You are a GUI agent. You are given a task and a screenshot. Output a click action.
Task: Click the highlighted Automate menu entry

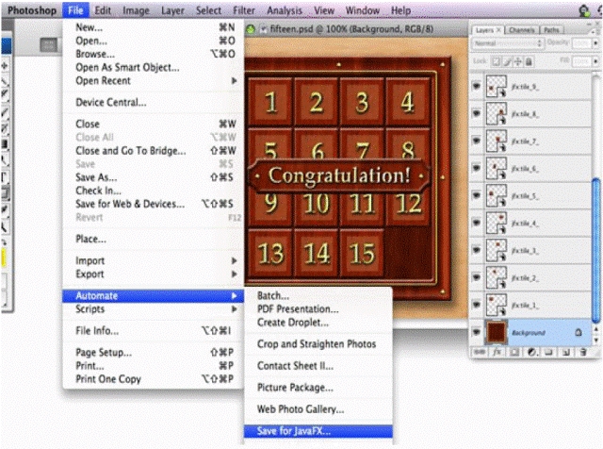(154, 296)
